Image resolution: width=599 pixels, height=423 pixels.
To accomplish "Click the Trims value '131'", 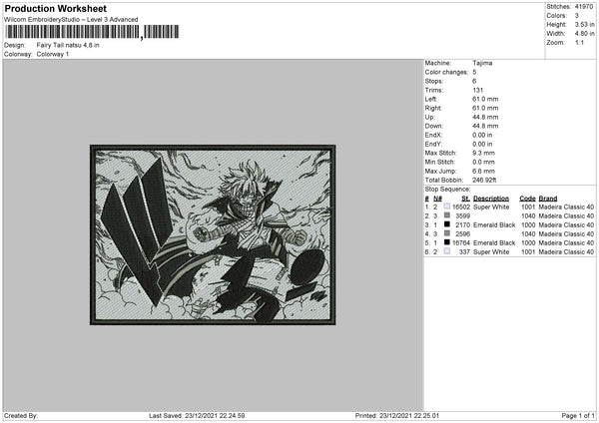I will pyautogui.click(x=478, y=90).
